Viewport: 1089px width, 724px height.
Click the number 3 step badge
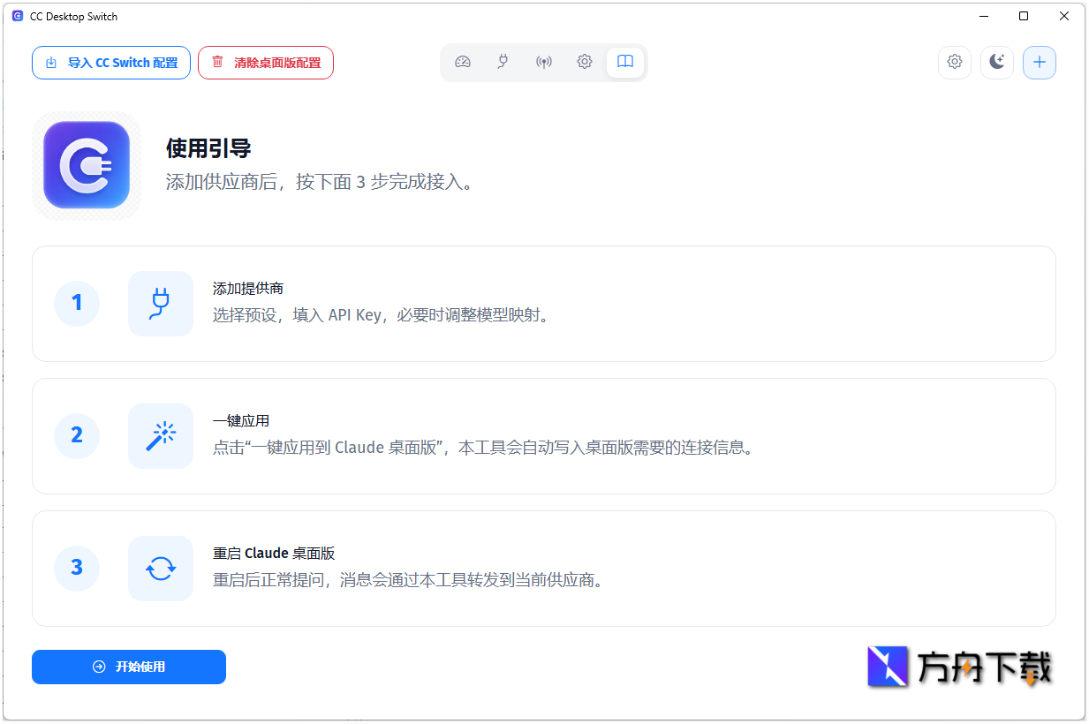77,568
